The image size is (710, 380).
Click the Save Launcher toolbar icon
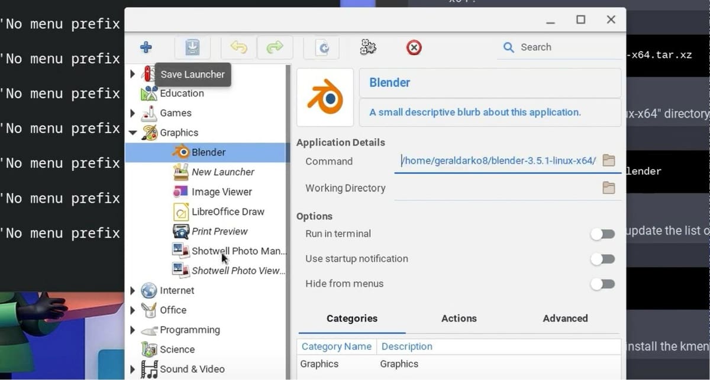(x=192, y=47)
